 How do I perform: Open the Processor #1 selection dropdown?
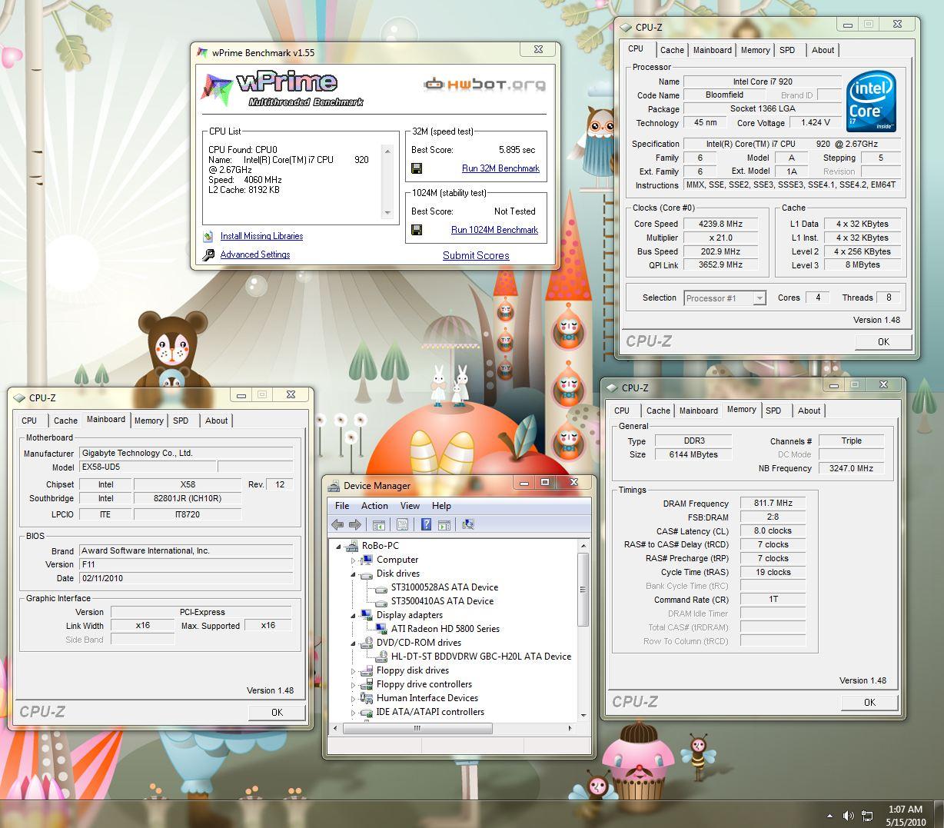tap(760, 298)
